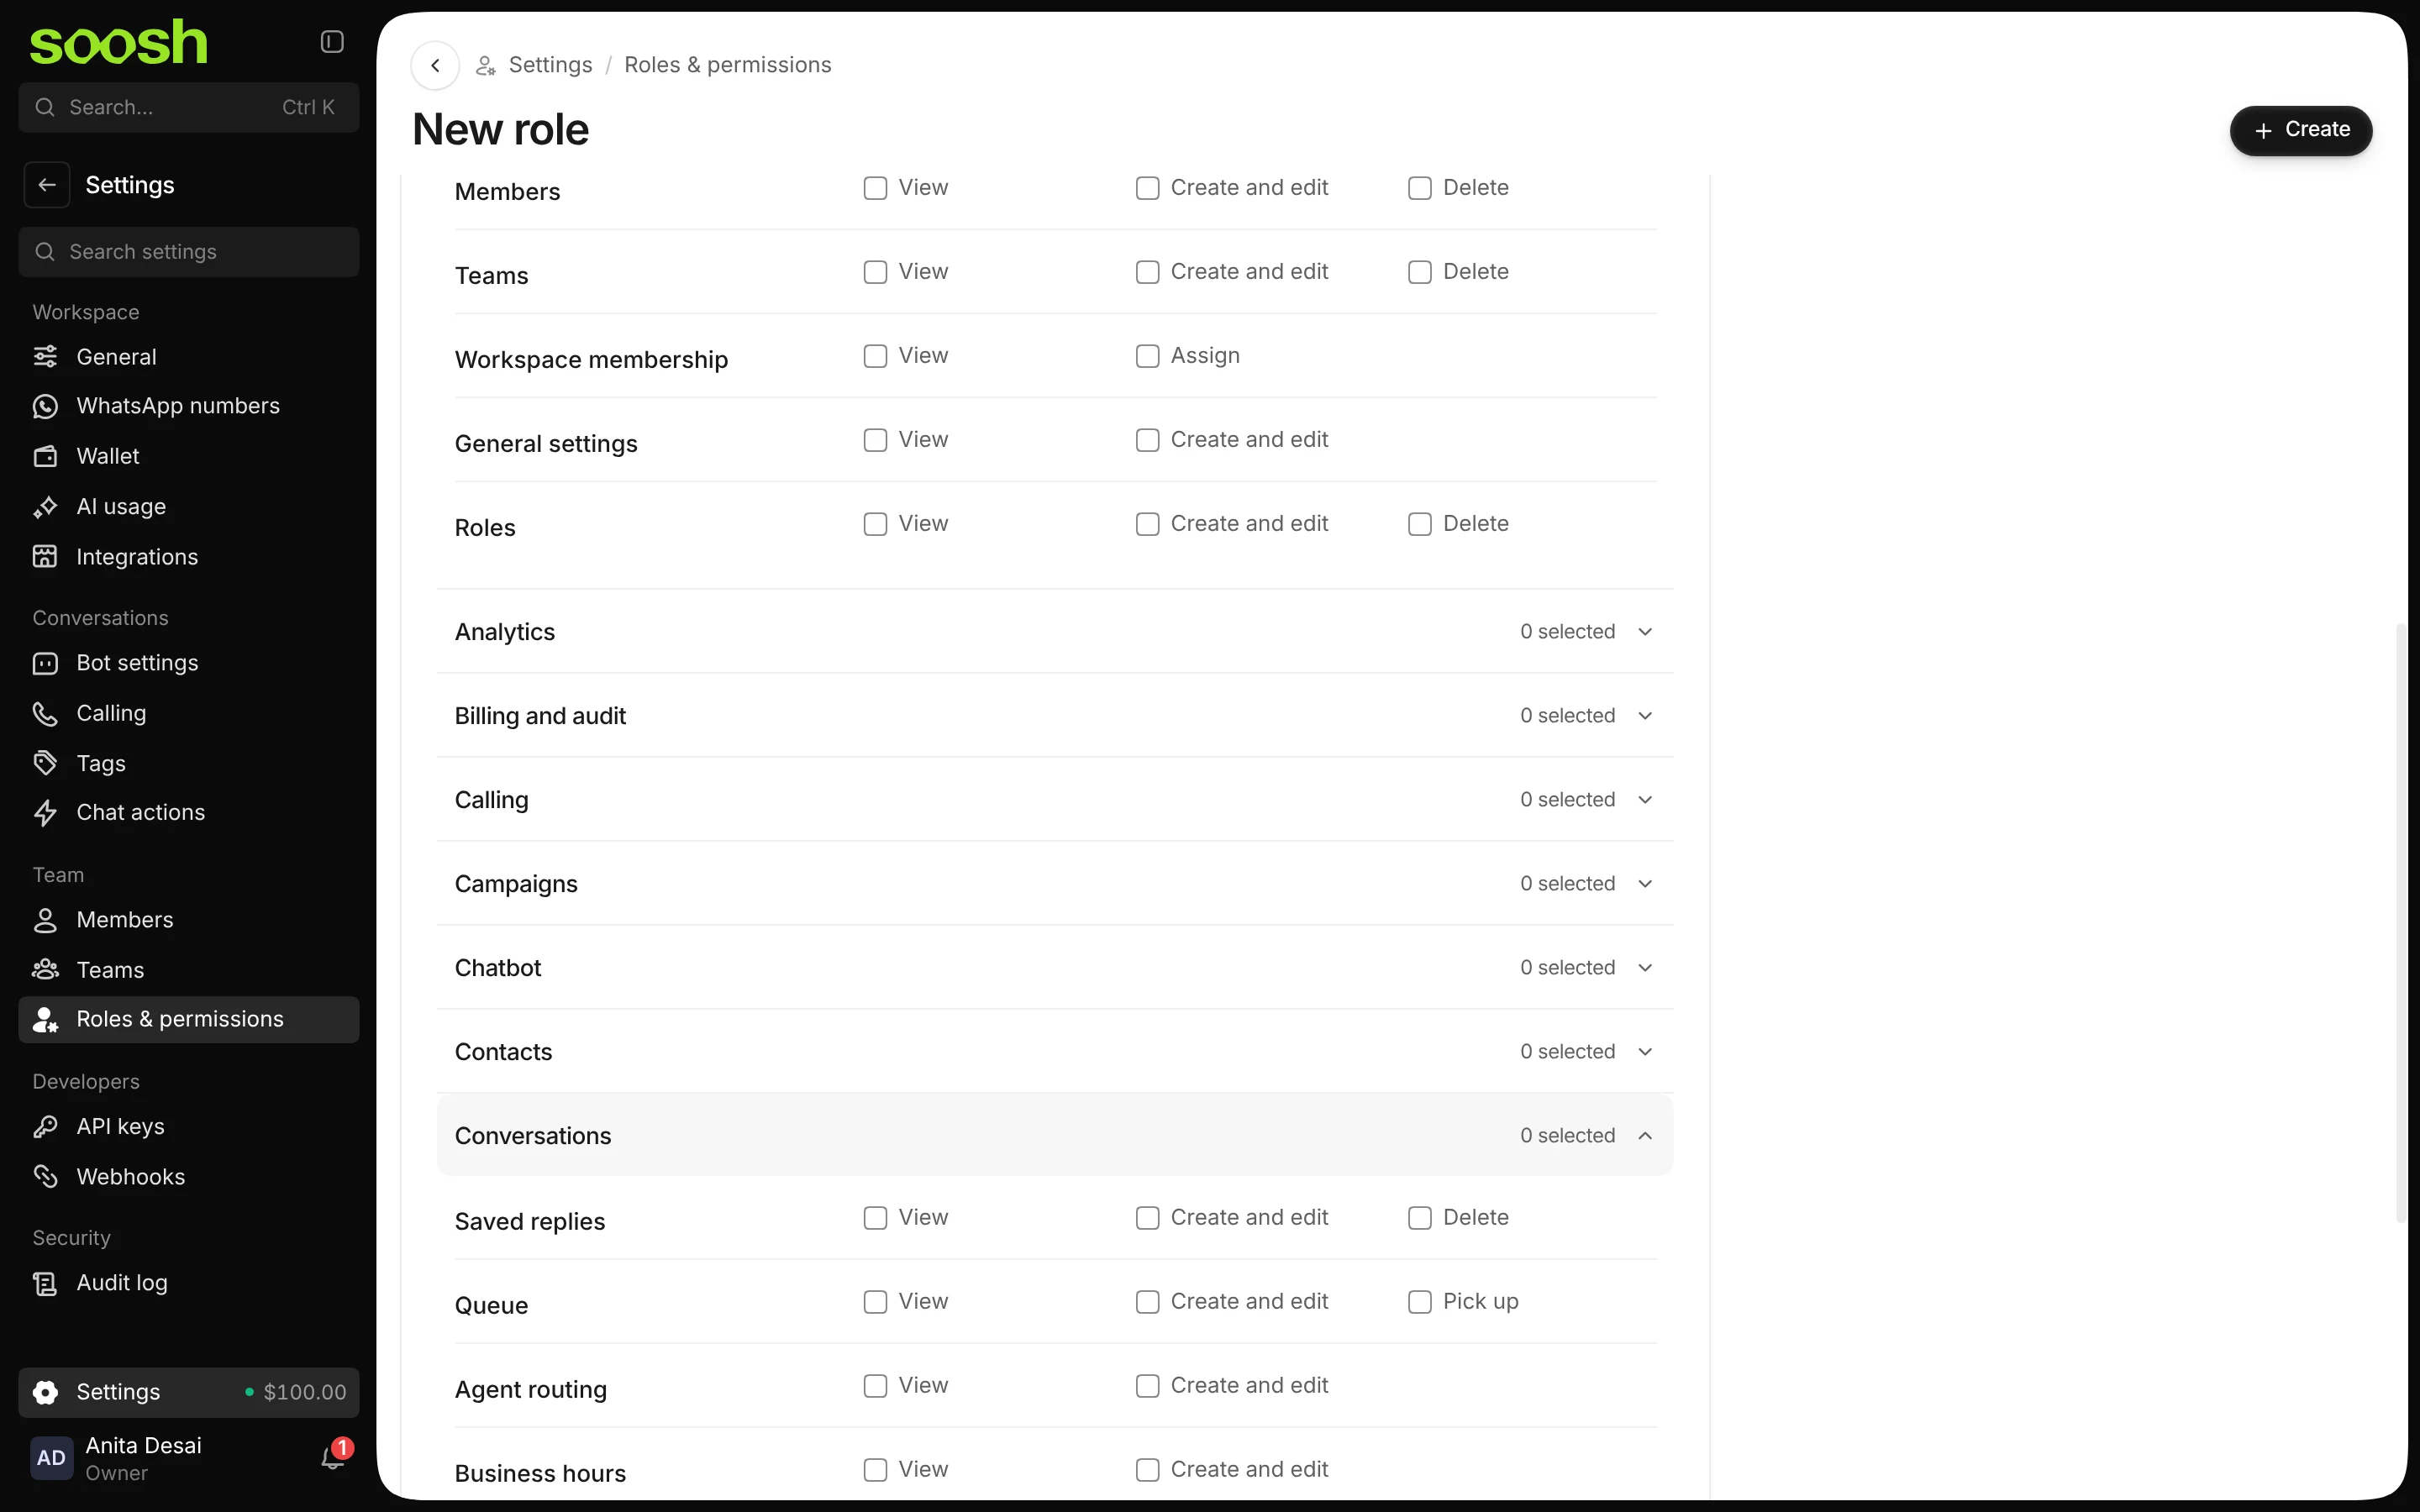Enable View permission for Members
This screenshot has height=1512, width=2420.
[875, 188]
